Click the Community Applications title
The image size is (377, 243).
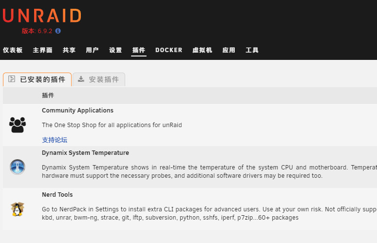pyautogui.click(x=77, y=111)
